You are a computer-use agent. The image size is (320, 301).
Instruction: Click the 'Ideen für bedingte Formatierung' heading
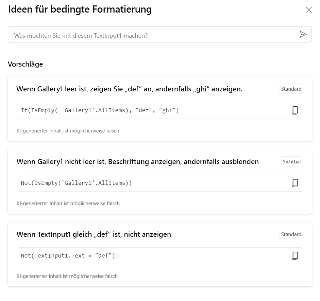point(80,10)
